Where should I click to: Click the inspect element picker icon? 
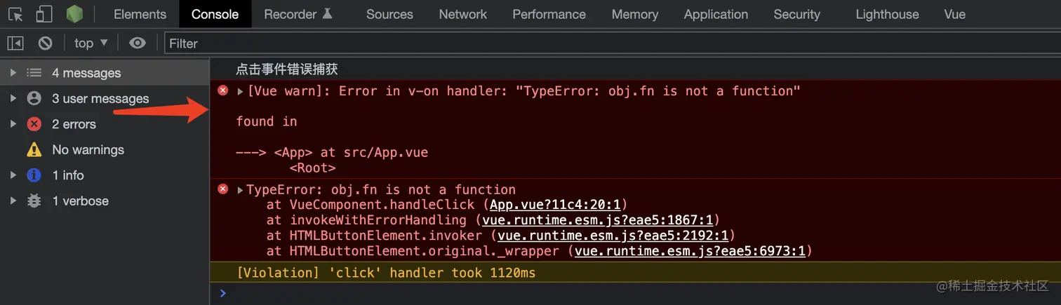15,14
